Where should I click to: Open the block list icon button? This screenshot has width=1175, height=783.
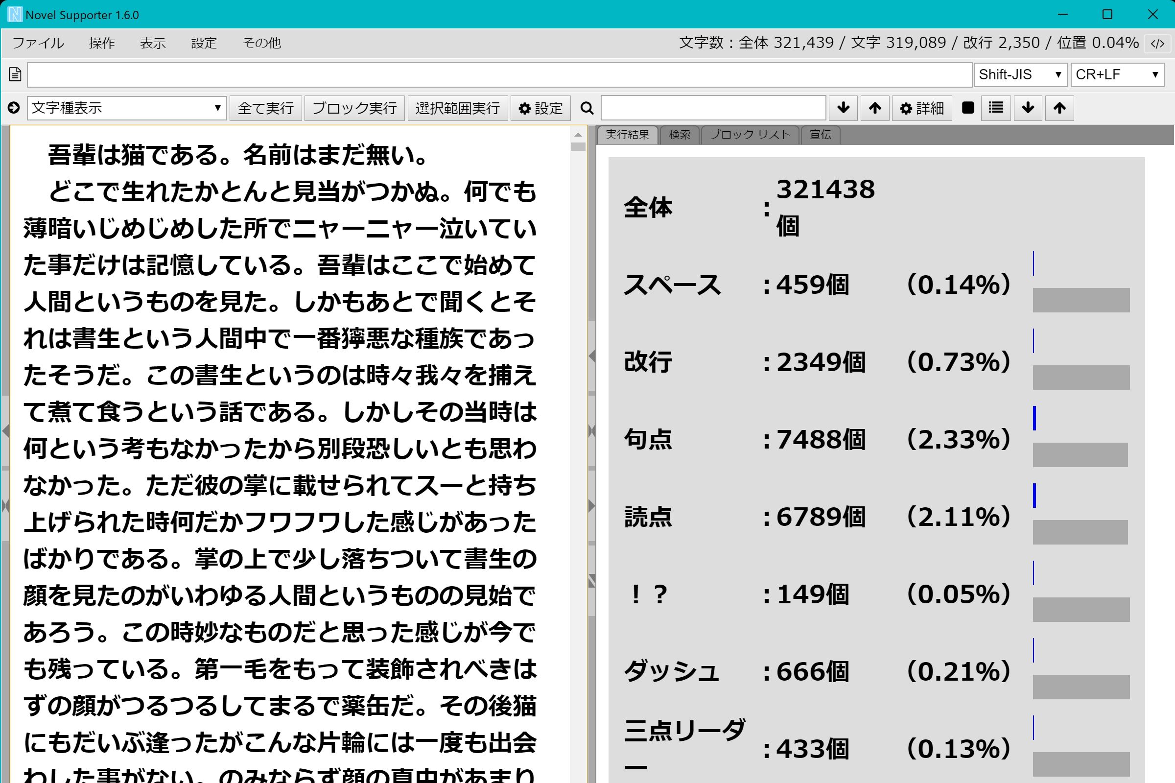[996, 108]
